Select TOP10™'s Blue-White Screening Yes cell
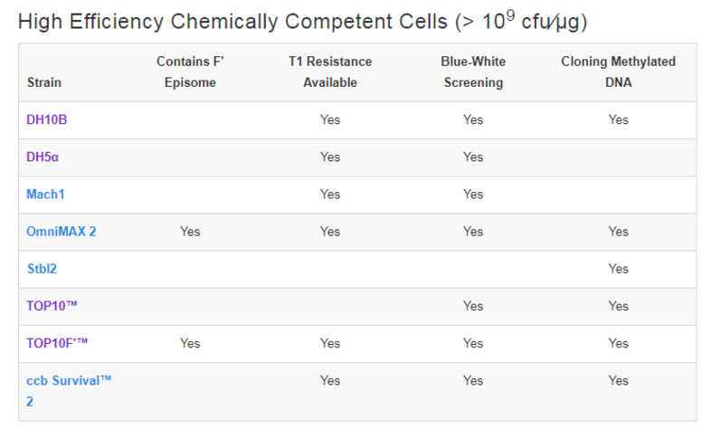Screen dimensions: 701x429 [x=473, y=306]
